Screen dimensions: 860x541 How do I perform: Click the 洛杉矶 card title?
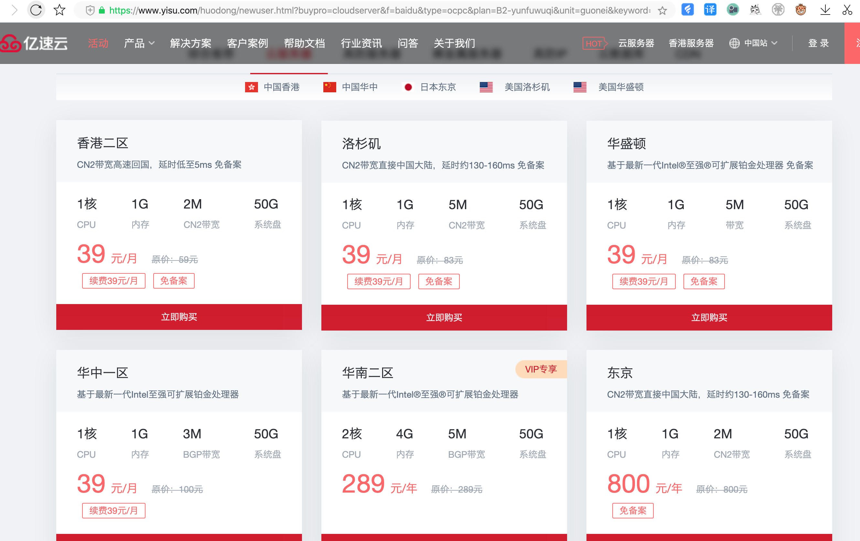[x=361, y=144]
